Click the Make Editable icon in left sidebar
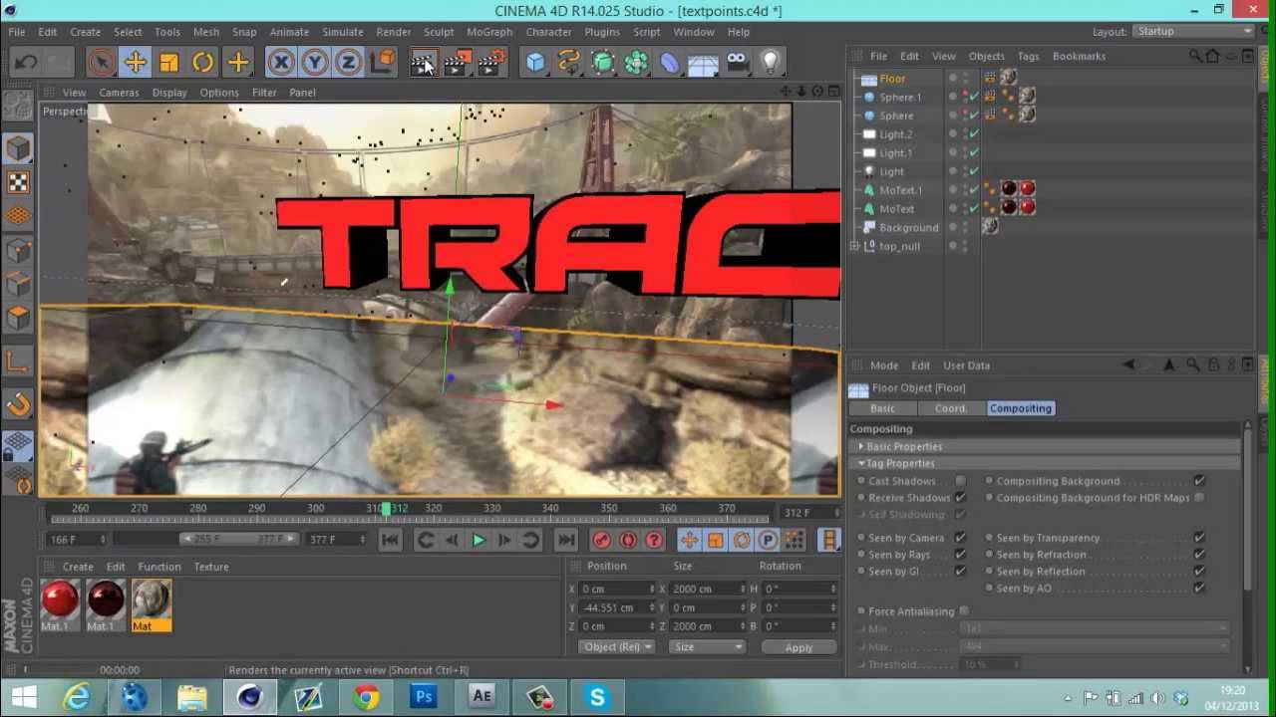The height and width of the screenshot is (717, 1276). click(18, 106)
